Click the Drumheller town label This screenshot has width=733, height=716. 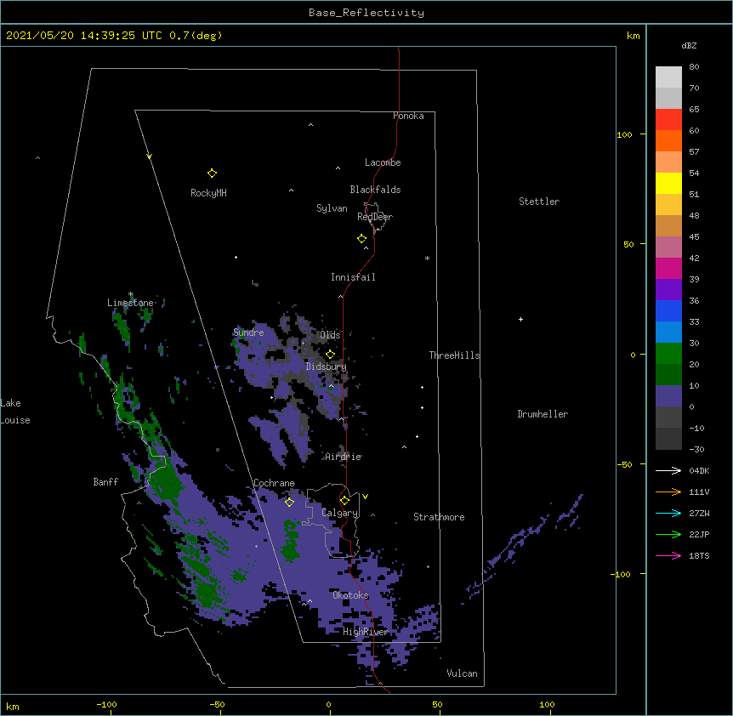pyautogui.click(x=543, y=414)
